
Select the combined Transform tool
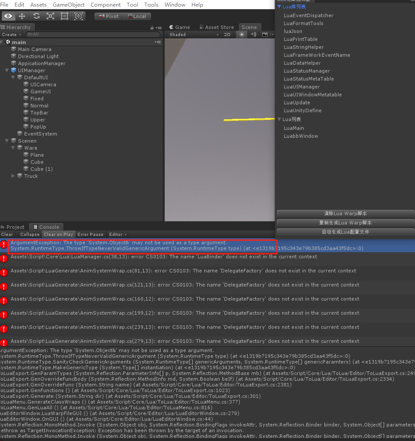(78, 16)
